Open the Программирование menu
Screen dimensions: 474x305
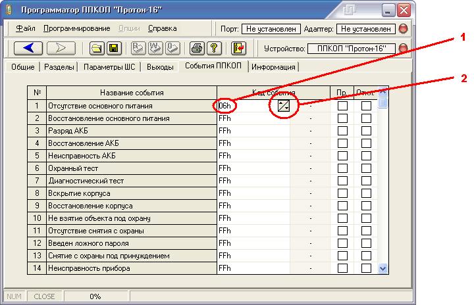tap(77, 28)
